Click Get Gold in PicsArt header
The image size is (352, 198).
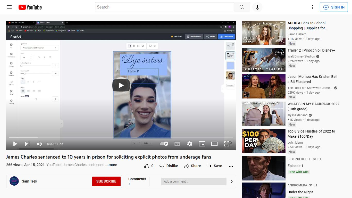point(176,37)
